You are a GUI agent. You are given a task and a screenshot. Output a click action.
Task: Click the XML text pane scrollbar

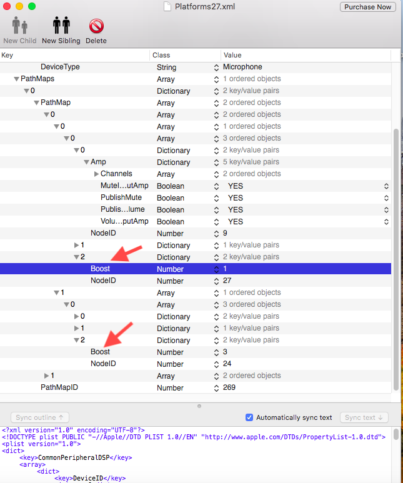pos(396,434)
